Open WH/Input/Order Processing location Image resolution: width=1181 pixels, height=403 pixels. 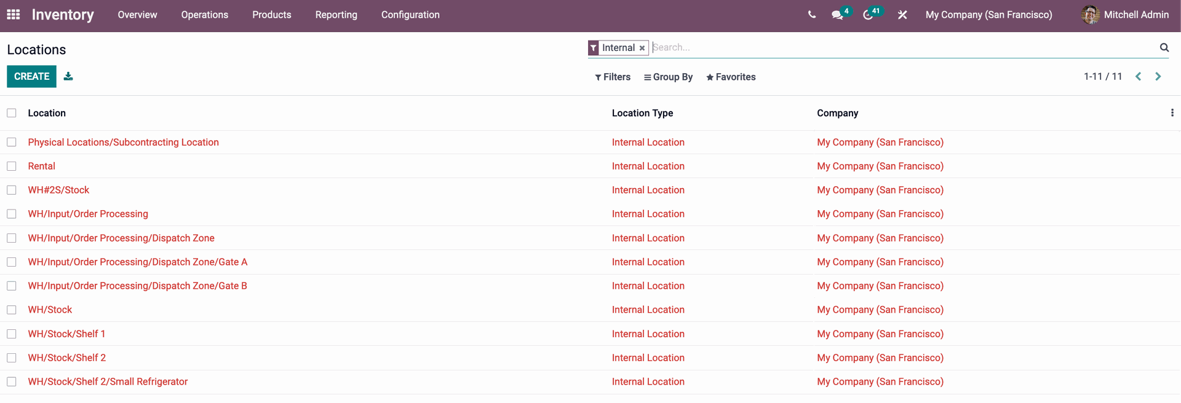click(88, 214)
